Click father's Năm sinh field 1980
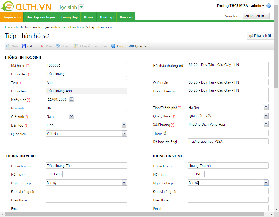279x217 pixels. coord(54,174)
